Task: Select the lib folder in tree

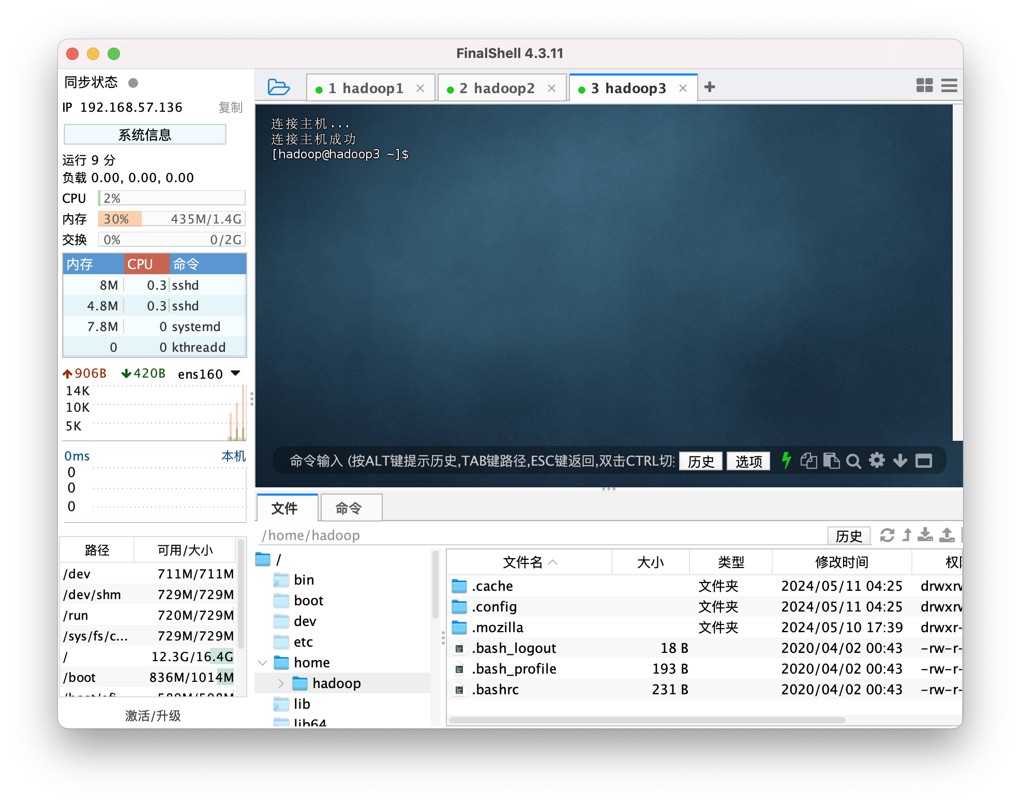Action: pyautogui.click(x=292, y=704)
